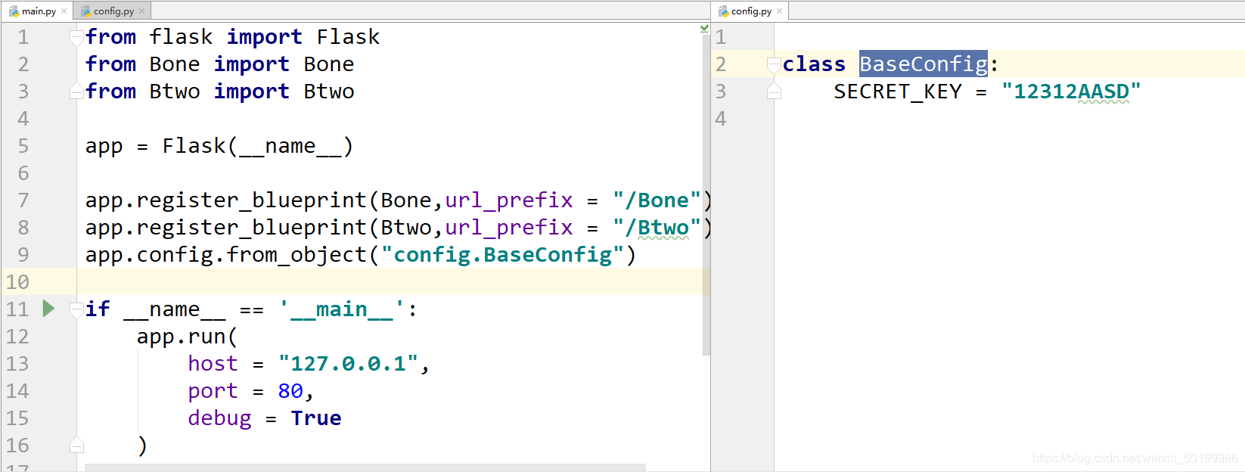This screenshot has height=472, width=1245.
Task: Click the debug parameter name
Action: pyautogui.click(x=219, y=418)
